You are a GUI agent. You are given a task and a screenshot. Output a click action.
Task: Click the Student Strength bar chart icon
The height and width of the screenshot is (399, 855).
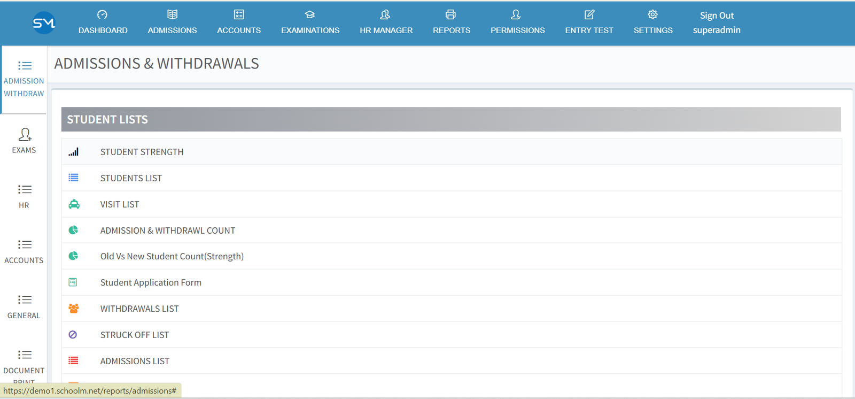tap(74, 152)
